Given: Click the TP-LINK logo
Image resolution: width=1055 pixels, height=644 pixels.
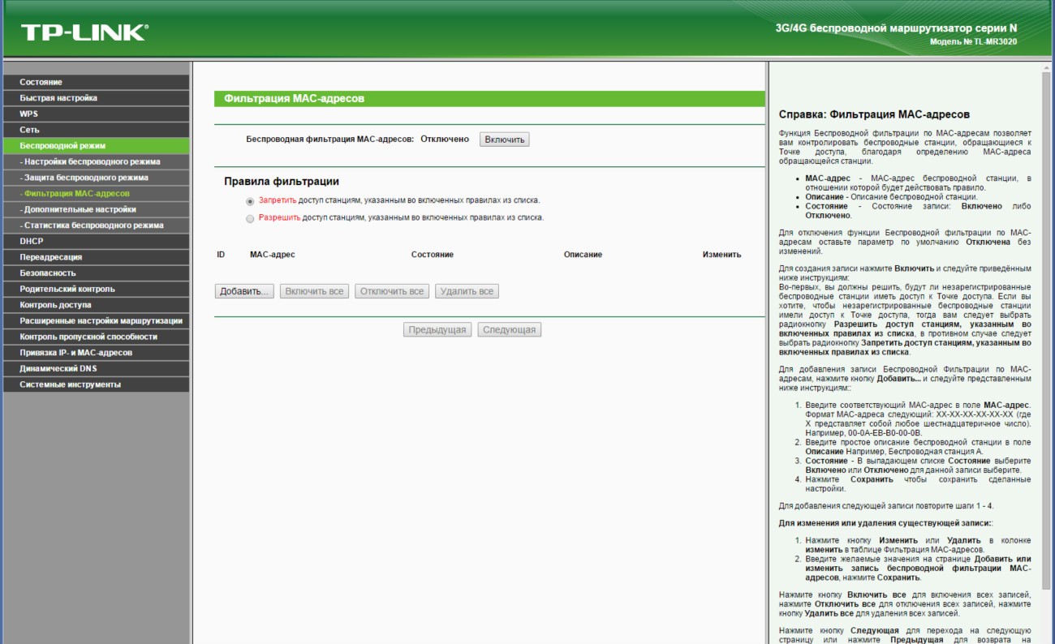Looking at the screenshot, I should point(84,32).
